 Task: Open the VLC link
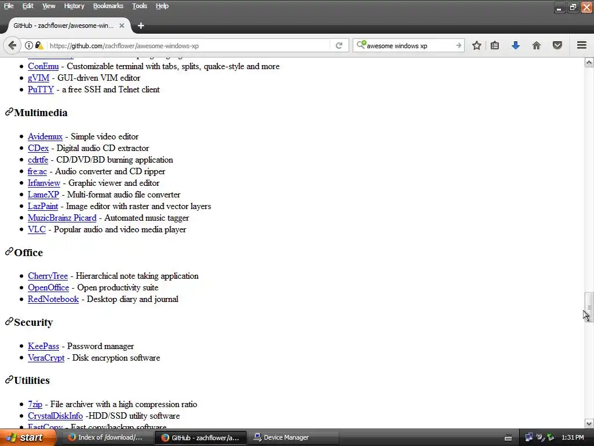coord(37,229)
